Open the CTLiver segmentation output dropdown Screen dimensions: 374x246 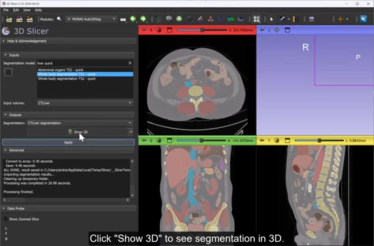(80, 123)
